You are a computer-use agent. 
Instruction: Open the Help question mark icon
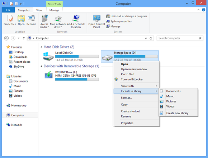pos(203,10)
